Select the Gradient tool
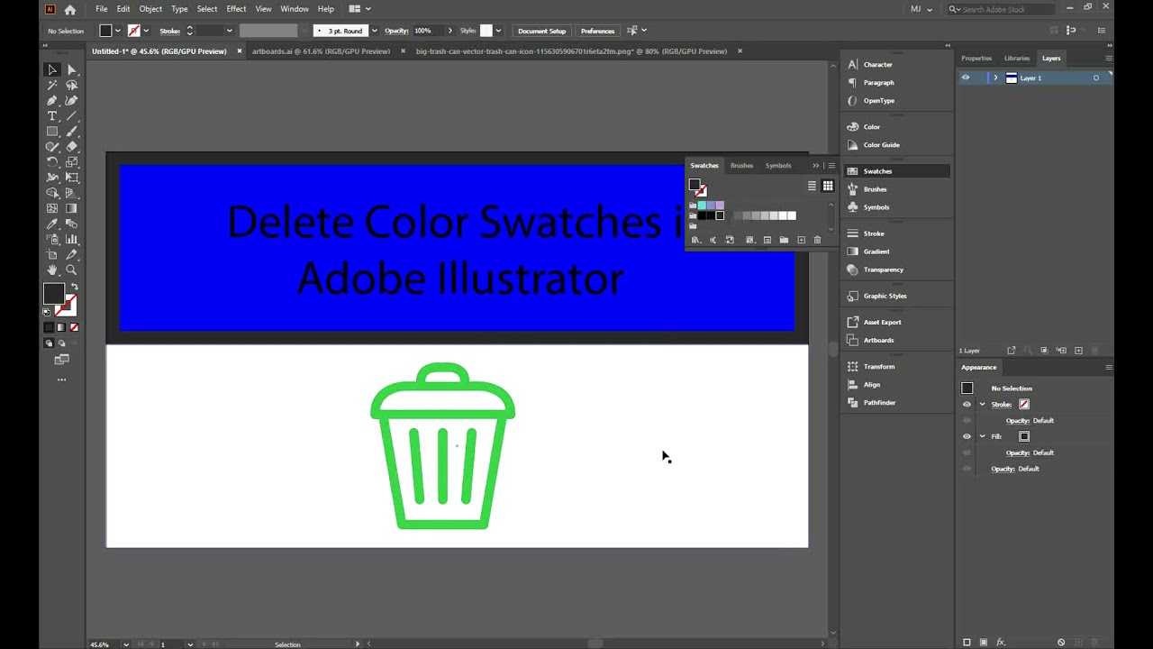 pyautogui.click(x=72, y=208)
